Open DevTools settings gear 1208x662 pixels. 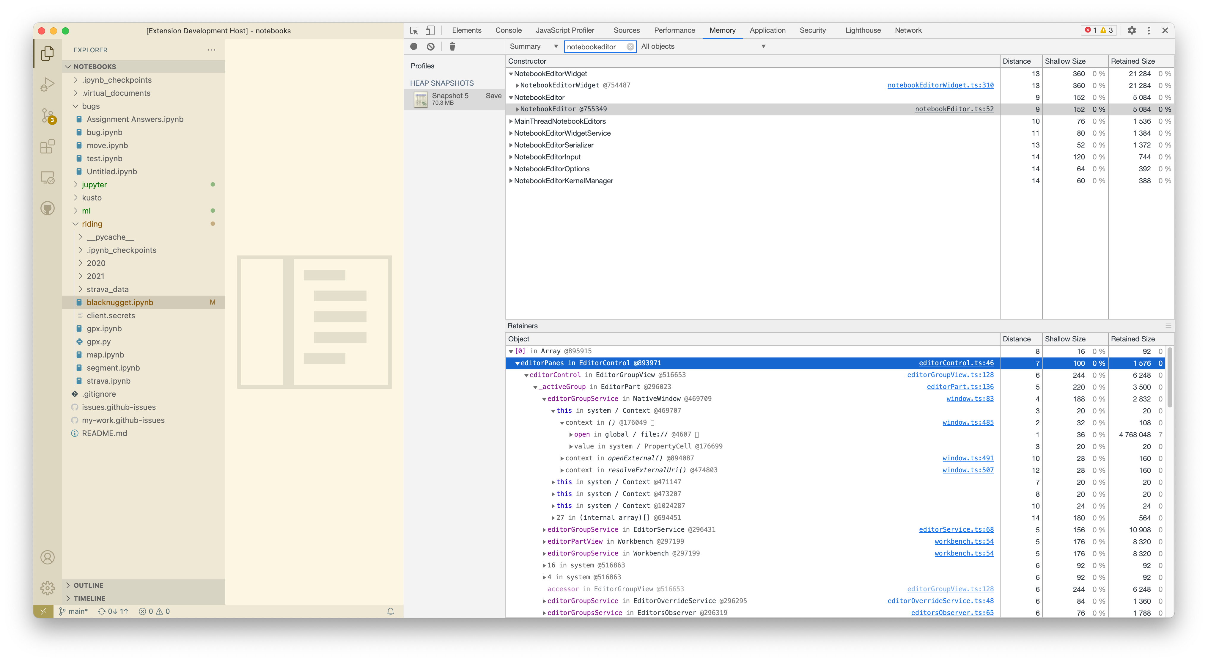pos(1132,31)
